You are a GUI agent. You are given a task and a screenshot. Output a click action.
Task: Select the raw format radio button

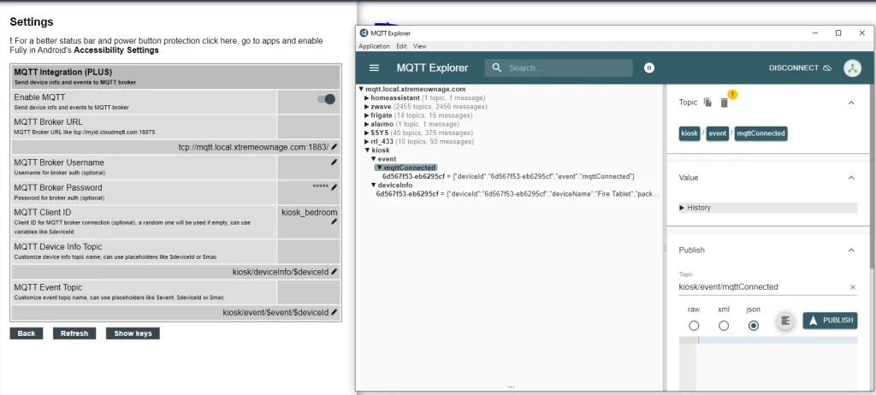point(694,325)
